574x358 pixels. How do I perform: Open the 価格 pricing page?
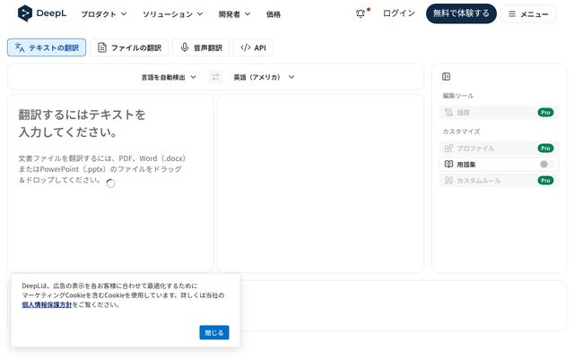coord(273,14)
